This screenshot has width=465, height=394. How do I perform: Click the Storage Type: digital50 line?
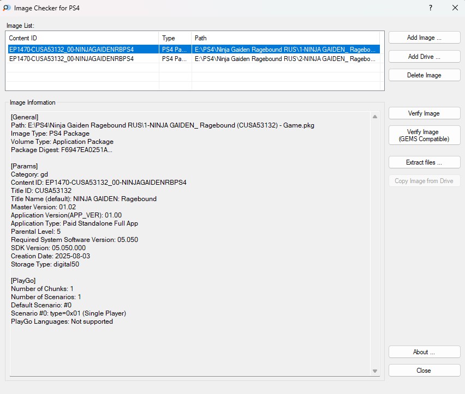tap(45, 264)
